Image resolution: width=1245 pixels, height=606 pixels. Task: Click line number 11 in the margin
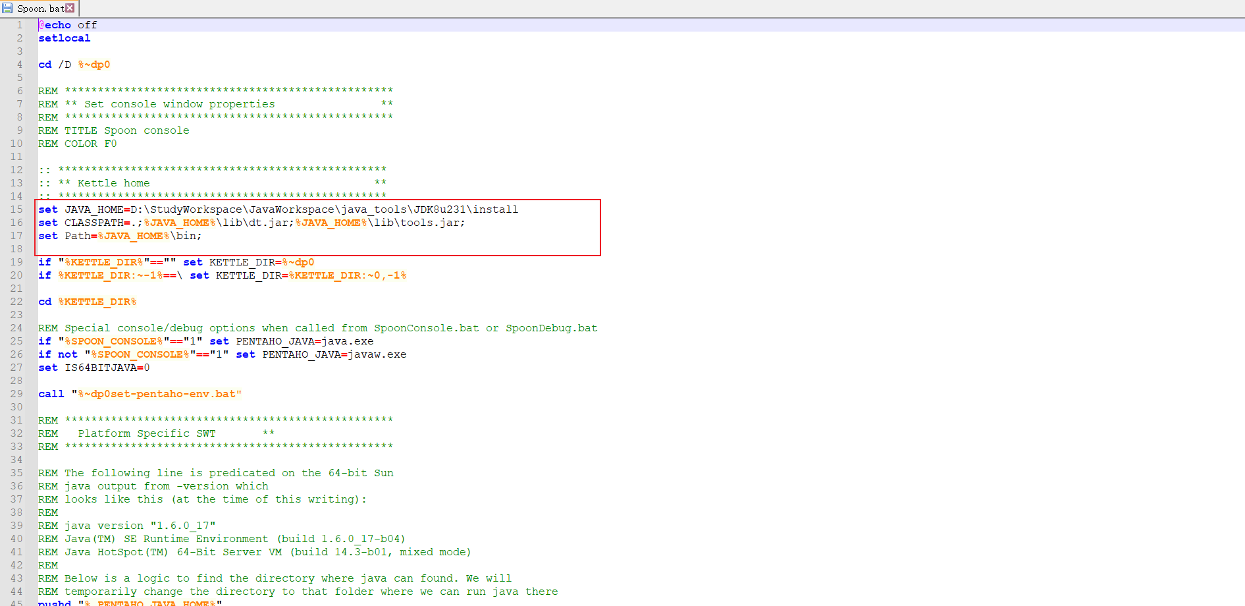click(x=16, y=157)
